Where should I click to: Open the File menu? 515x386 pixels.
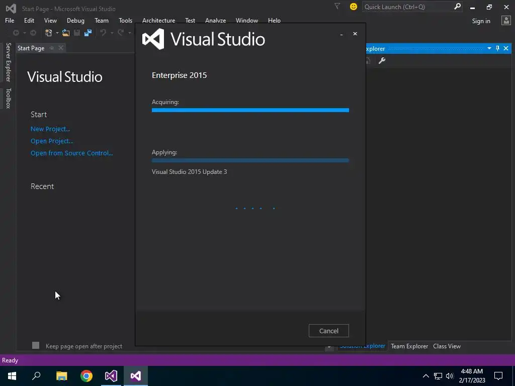point(10,20)
